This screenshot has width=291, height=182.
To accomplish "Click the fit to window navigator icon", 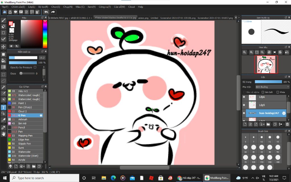I will (x=257, y=52).
